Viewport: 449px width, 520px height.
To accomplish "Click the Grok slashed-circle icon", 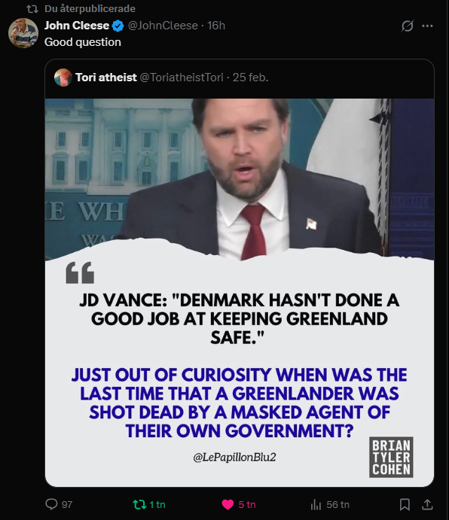I will click(407, 26).
